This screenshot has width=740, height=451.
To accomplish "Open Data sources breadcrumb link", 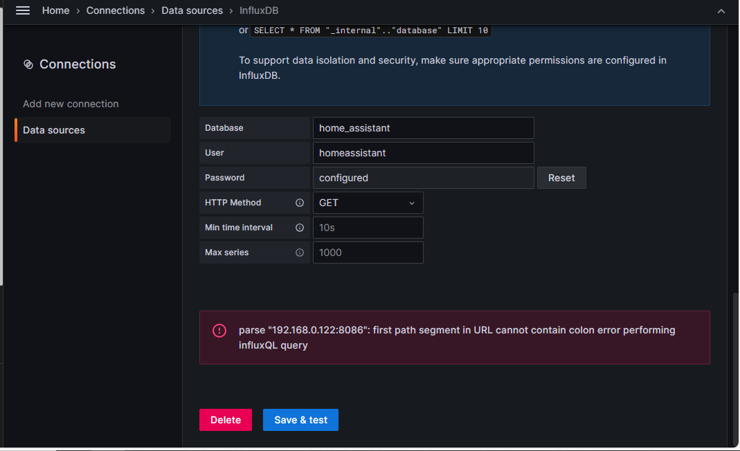I will [x=192, y=10].
